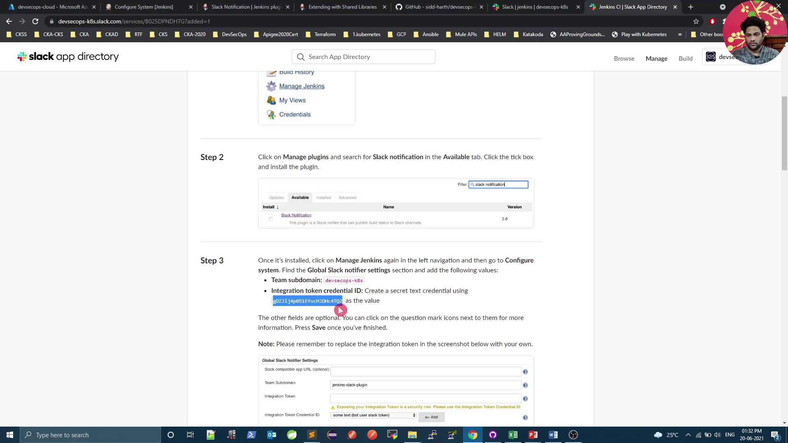
Task: Switch to the Configure System Jenkins tab
Action: pyautogui.click(x=144, y=7)
